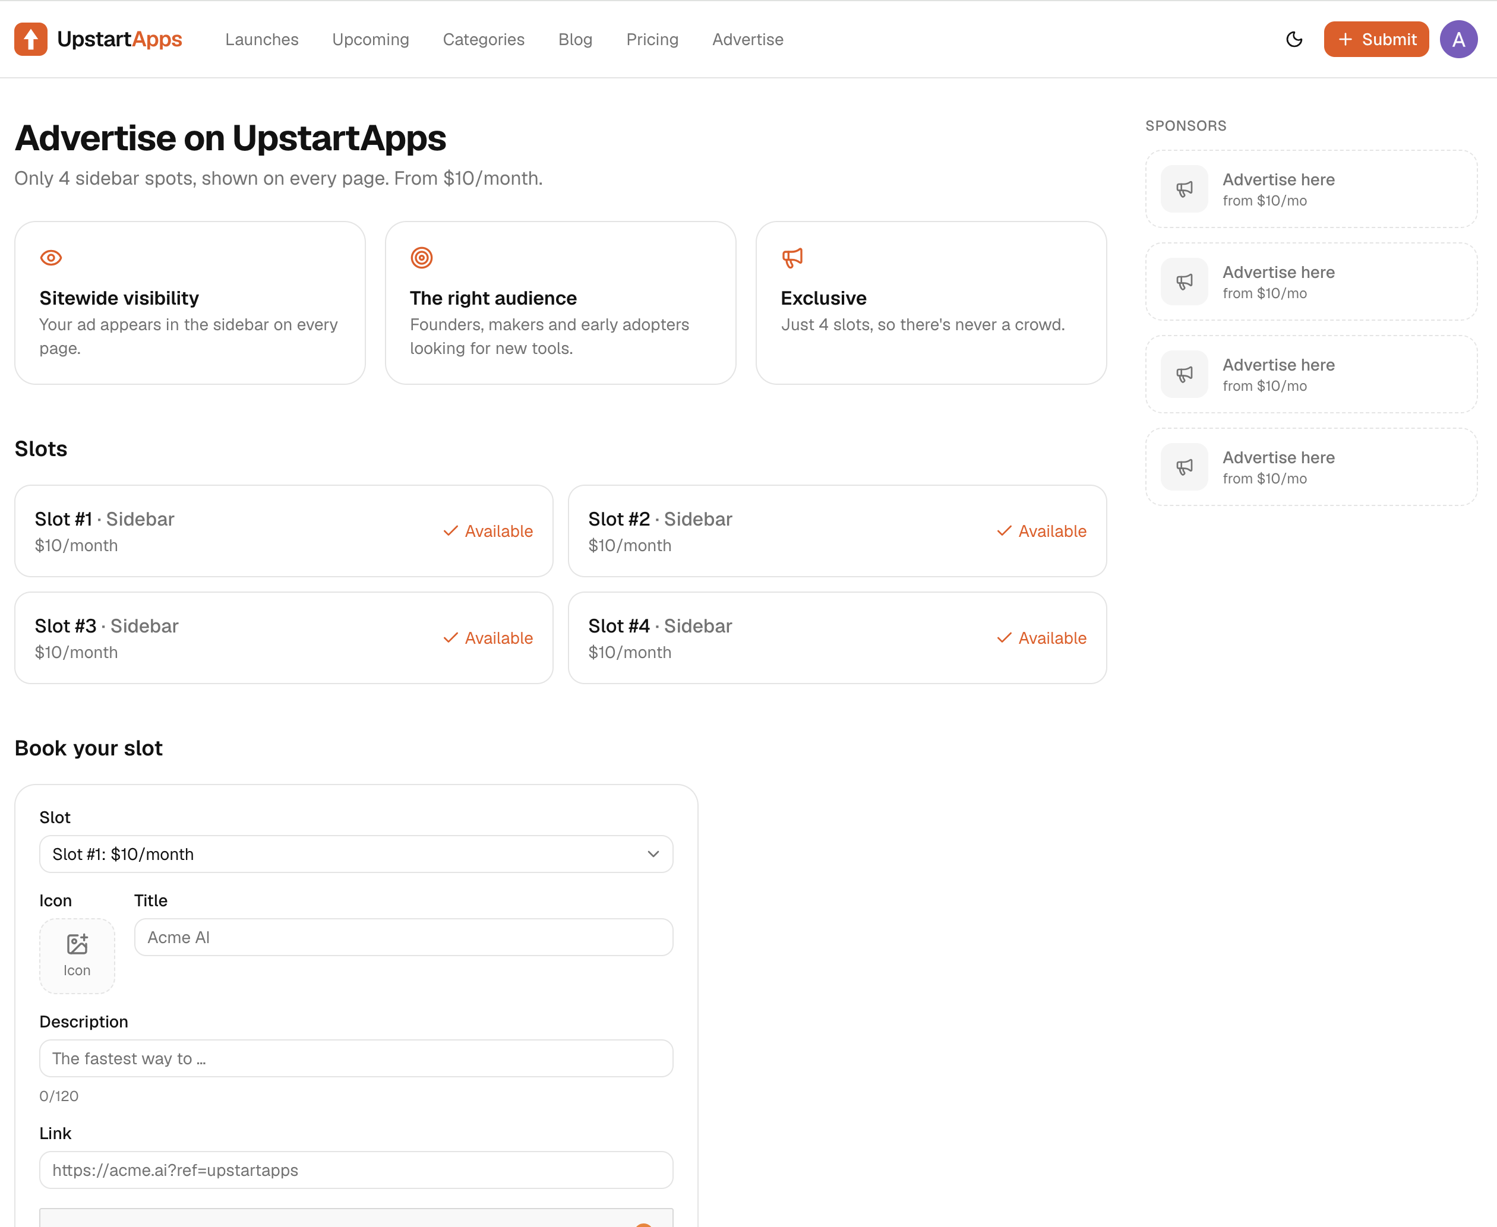Select the Slot #3 Sidebar card
The image size is (1497, 1227).
pyautogui.click(x=283, y=637)
